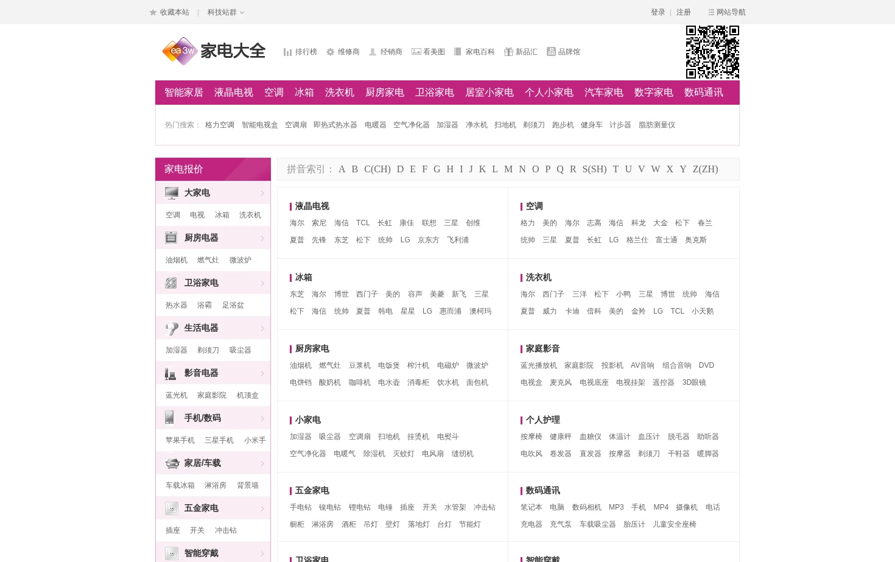Click the 生活电器 hairdryer icon in sidebar
Screen dimensions: 895x562
(x=172, y=328)
